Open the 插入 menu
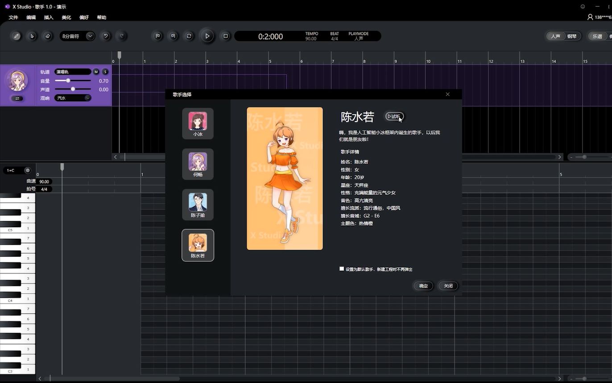This screenshot has height=383, width=612. pos(49,17)
